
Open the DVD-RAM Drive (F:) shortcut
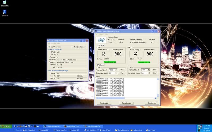[x=92, y=130]
